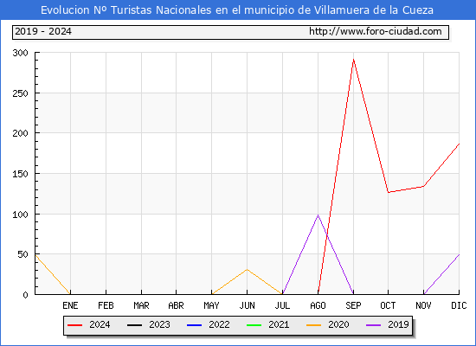476x346 pixels.
Task: Click the http://www.foro-ciudad.com URL text
Action: tap(376, 31)
